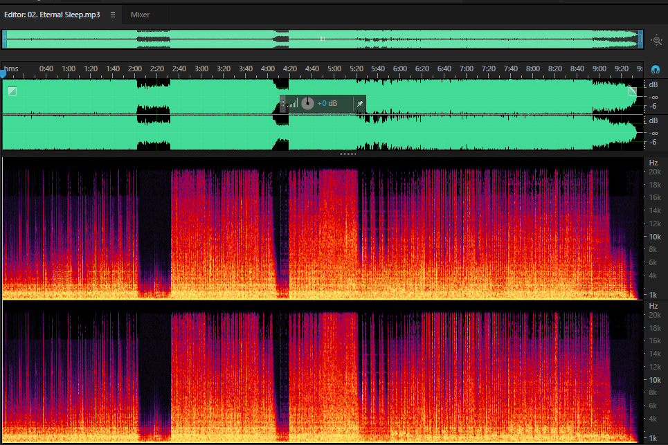Click the 5:00 mark on the time ruler

pos(334,69)
